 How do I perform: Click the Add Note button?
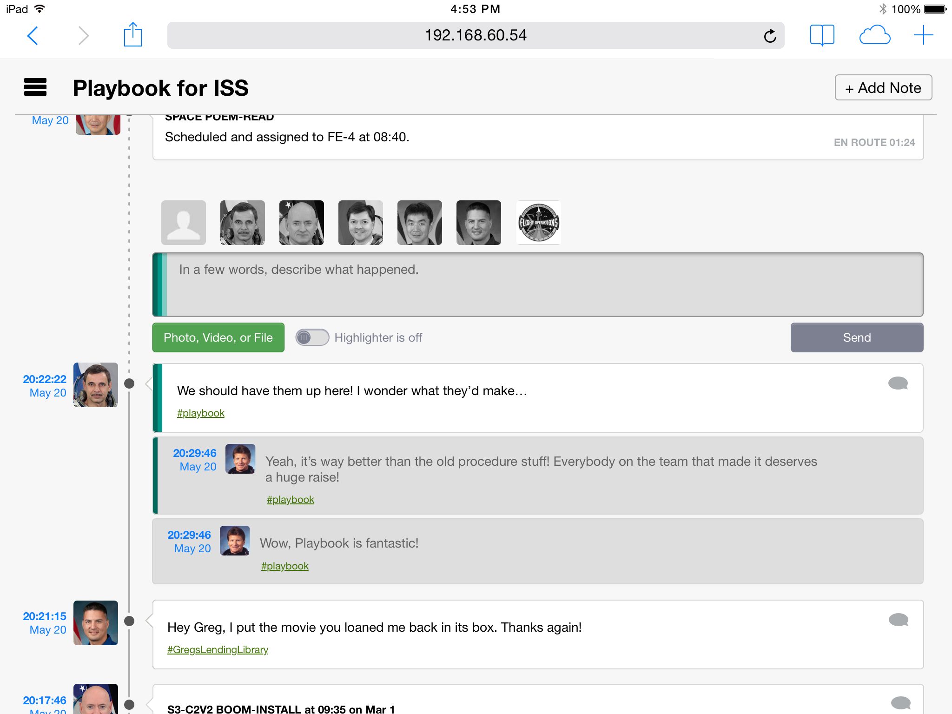click(883, 87)
